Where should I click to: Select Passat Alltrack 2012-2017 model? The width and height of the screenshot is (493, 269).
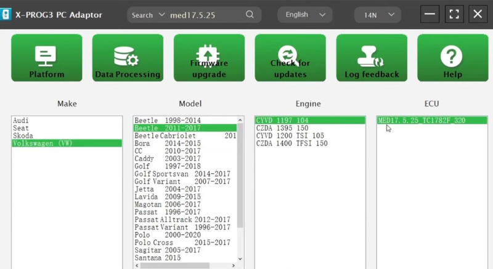[185, 220]
